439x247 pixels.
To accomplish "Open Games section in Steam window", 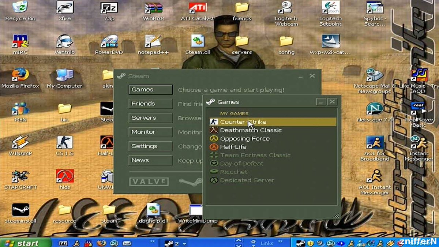I will [151, 90].
